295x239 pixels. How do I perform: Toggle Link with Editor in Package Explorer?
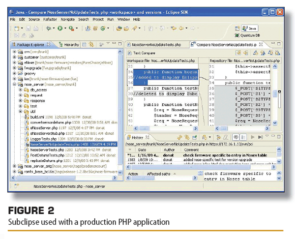click(x=91, y=45)
